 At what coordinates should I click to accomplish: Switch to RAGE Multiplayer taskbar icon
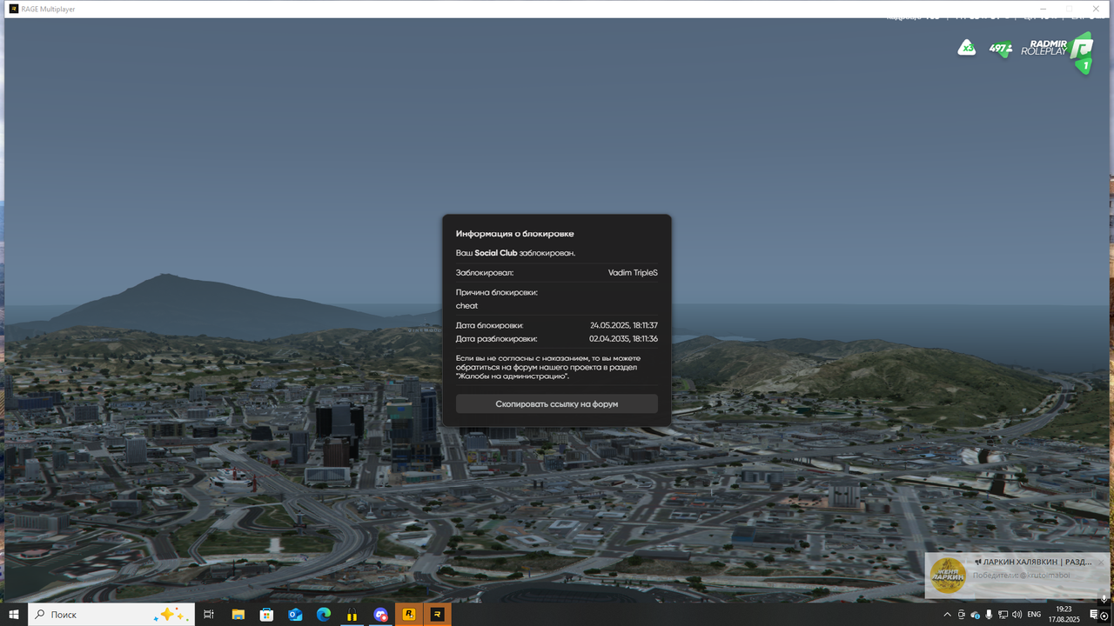438,614
